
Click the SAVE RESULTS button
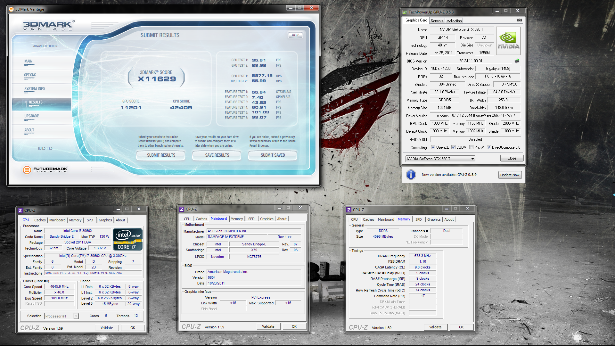point(217,155)
